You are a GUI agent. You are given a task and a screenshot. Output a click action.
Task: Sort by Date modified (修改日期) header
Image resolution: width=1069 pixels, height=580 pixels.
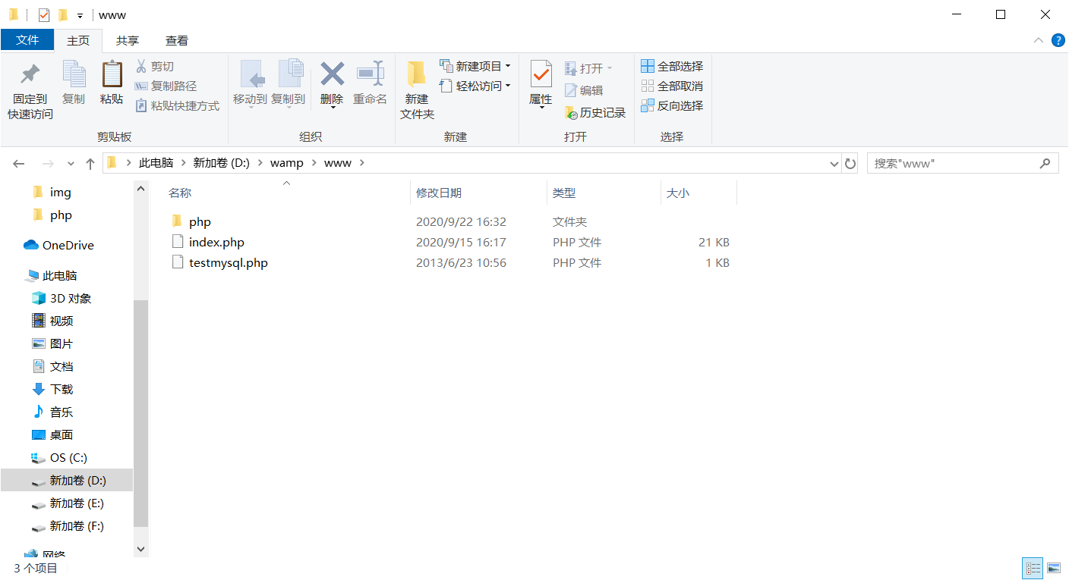439,193
